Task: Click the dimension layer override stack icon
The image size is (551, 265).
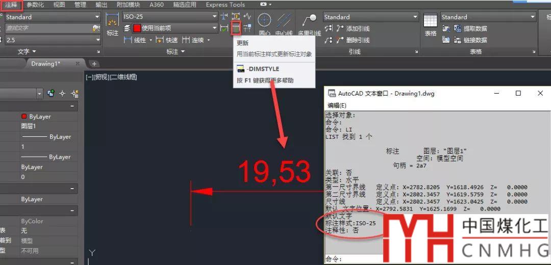Action: pos(127,28)
